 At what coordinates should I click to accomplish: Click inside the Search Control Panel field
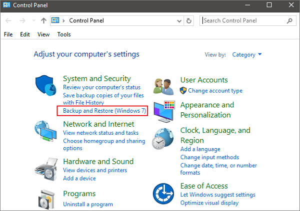click(242, 21)
